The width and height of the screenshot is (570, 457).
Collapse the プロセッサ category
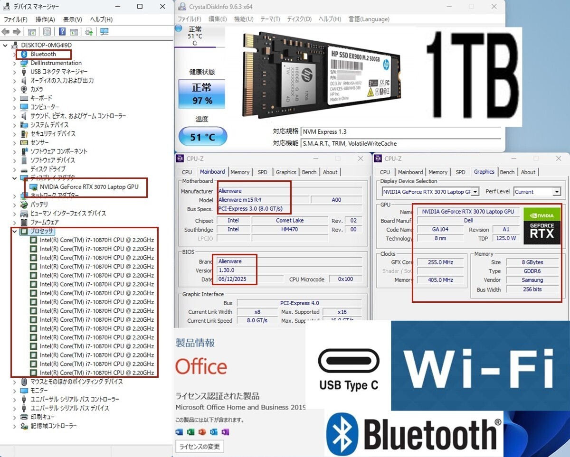click(14, 231)
